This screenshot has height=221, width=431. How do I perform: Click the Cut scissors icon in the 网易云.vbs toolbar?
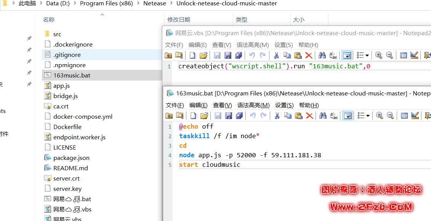coord(277,55)
